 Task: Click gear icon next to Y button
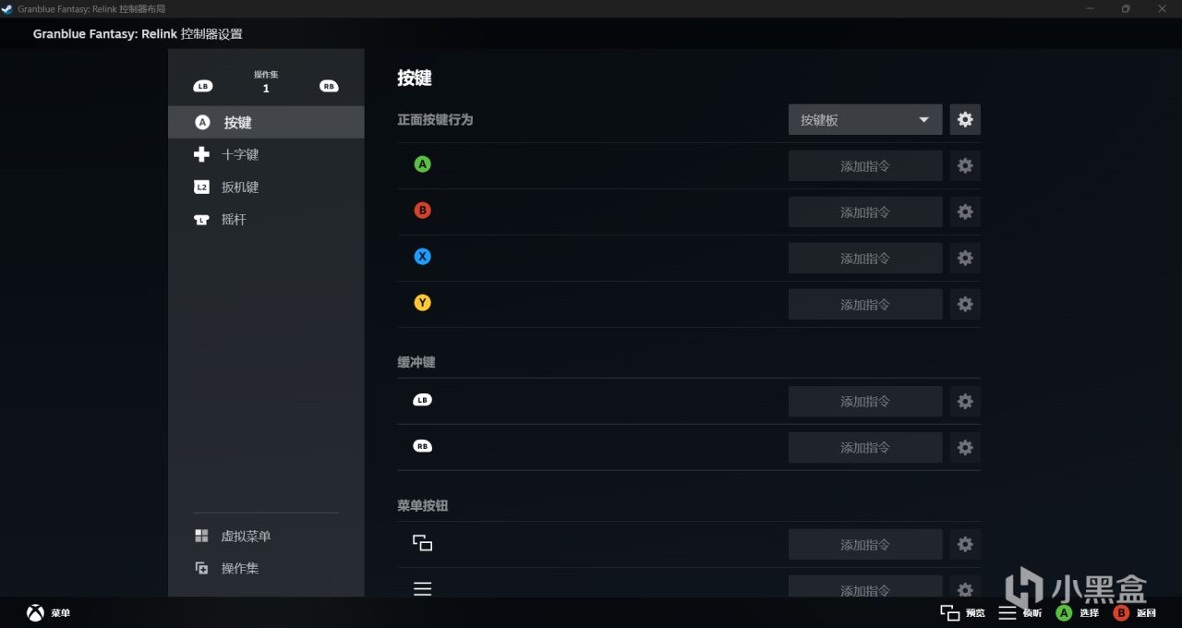(965, 305)
